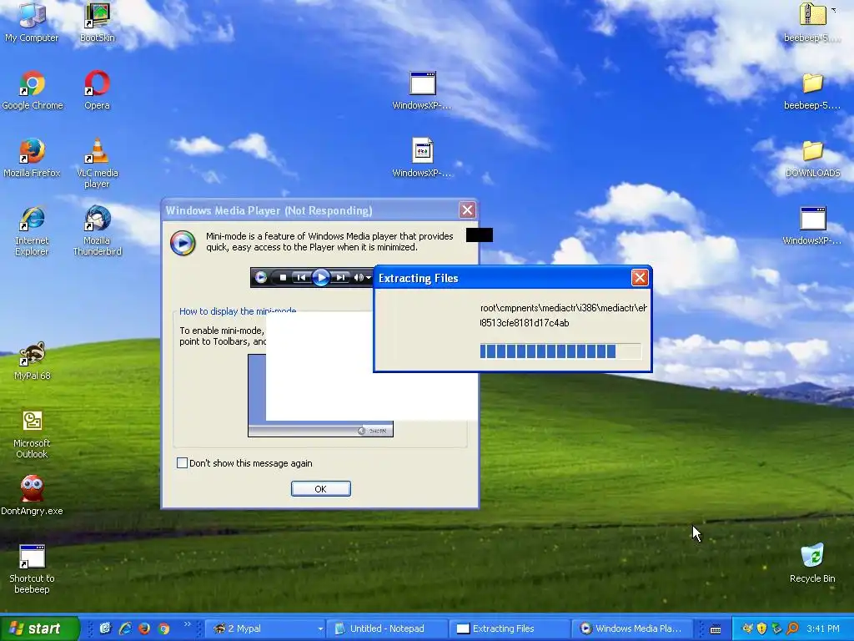Select the Opera desktop icon
Viewport: 854px width, 641px height.
pyautogui.click(x=97, y=90)
